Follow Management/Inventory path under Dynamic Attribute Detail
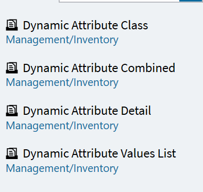The width and height of the screenshot is (203, 192). pyautogui.click(x=62, y=126)
